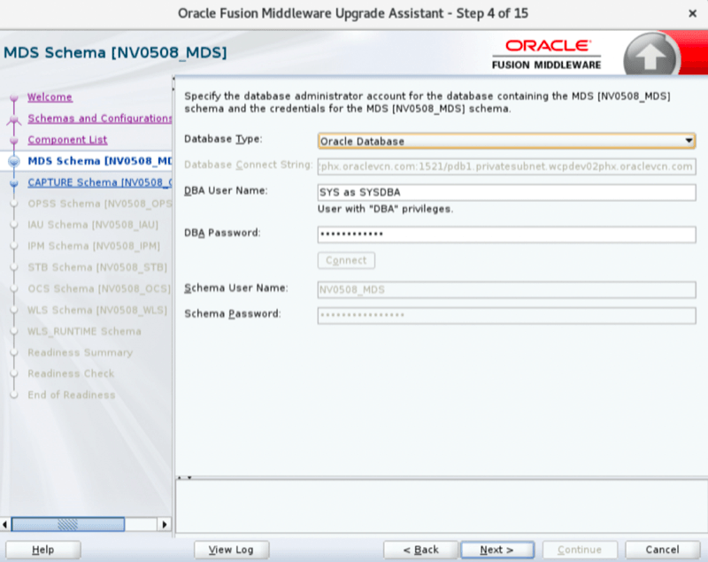The height and width of the screenshot is (562, 708).
Task: Click the MDS Schema current step bullet icon
Action: (x=14, y=161)
